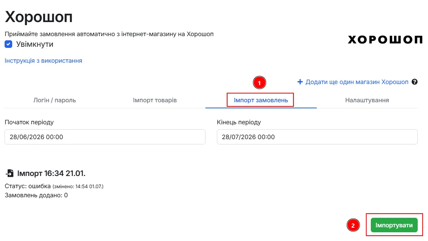Switch to the Імпорт товарів tab
This screenshot has width=428, height=241.
(155, 100)
